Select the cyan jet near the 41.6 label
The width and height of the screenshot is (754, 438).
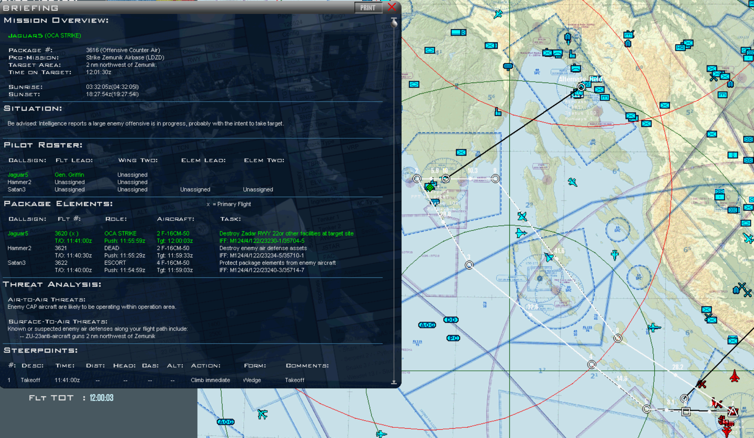pos(549,257)
